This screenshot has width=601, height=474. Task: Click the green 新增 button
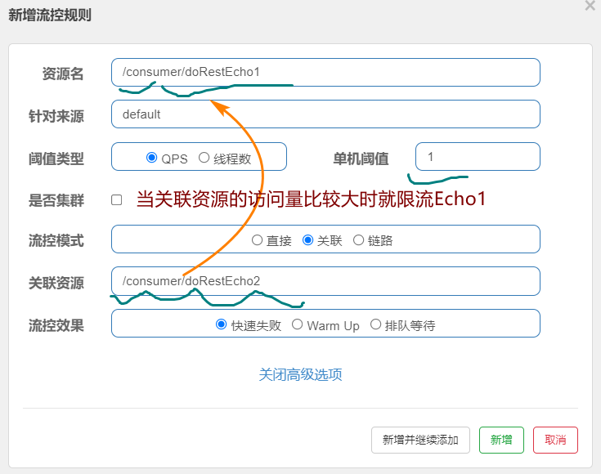click(x=501, y=440)
